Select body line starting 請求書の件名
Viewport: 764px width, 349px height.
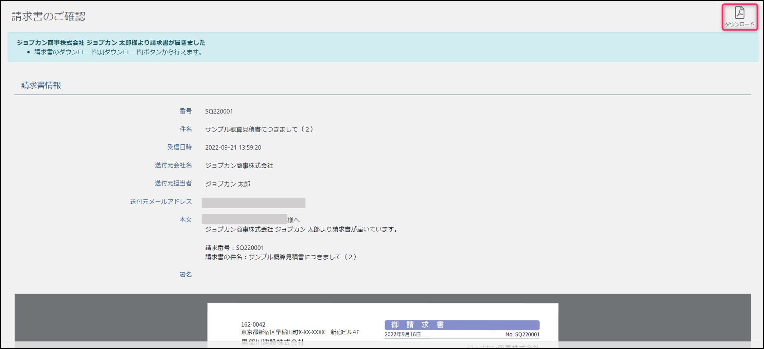281,257
